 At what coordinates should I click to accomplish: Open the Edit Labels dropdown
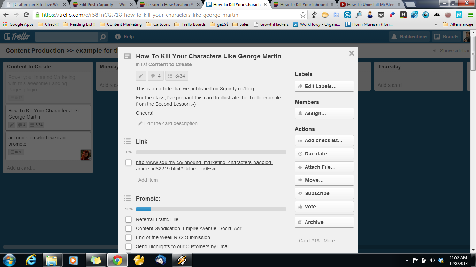coord(324,86)
